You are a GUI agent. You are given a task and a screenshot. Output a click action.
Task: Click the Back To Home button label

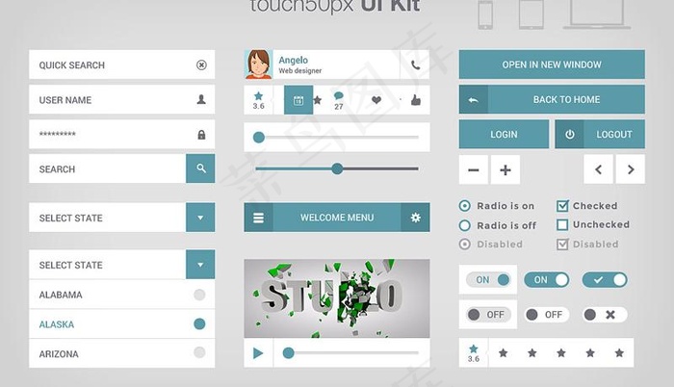tap(566, 100)
